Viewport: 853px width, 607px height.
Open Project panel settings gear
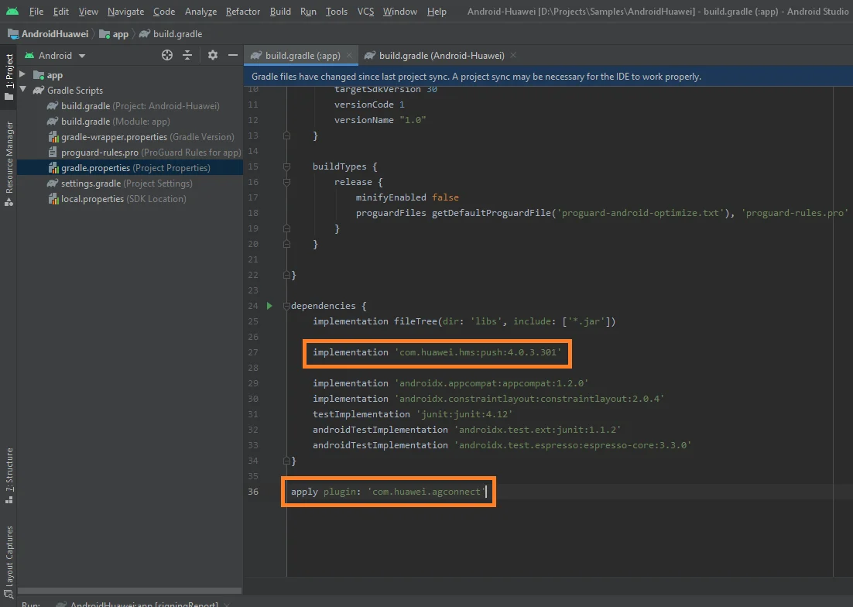[213, 55]
